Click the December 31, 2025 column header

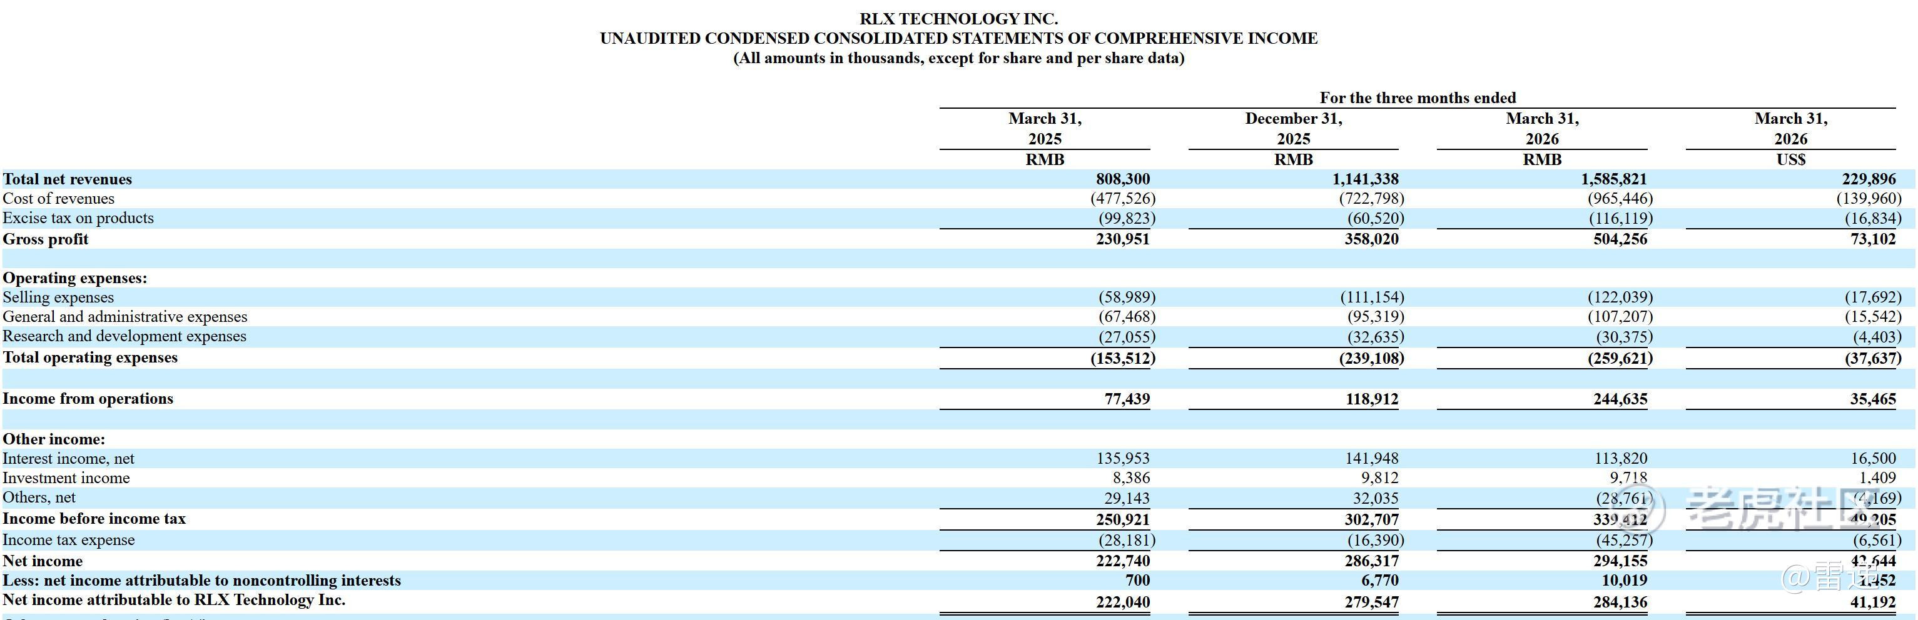pos(1293,129)
